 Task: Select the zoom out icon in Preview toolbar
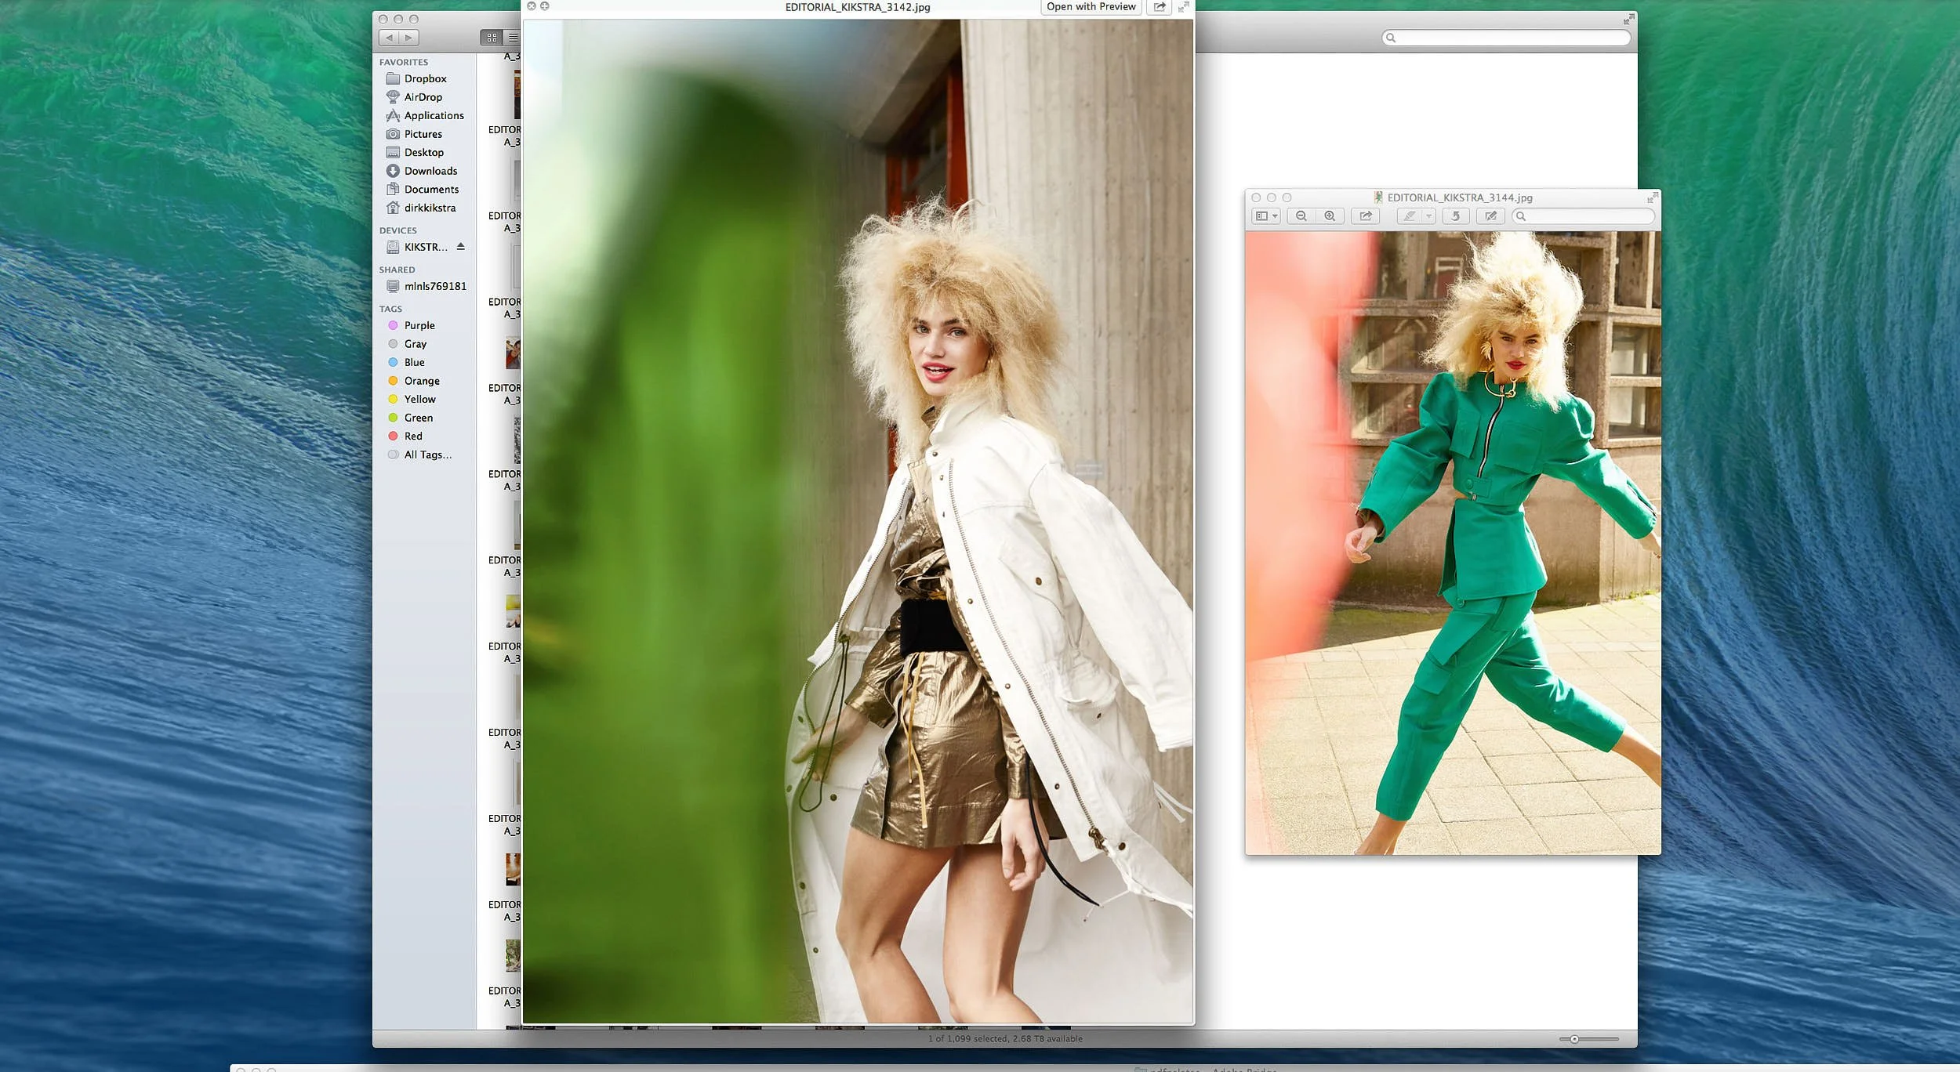pos(1301,216)
